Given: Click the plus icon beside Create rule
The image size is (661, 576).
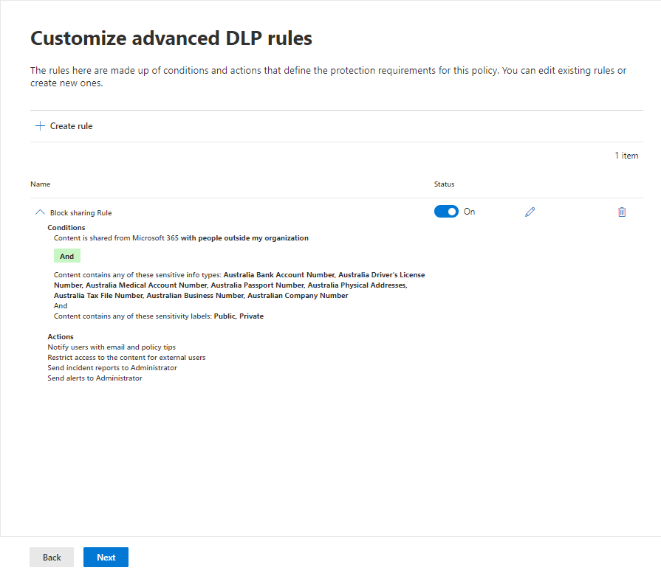Looking at the screenshot, I should [40, 126].
